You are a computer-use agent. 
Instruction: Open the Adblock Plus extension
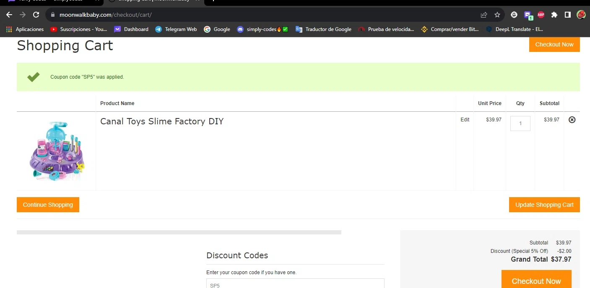[541, 15]
